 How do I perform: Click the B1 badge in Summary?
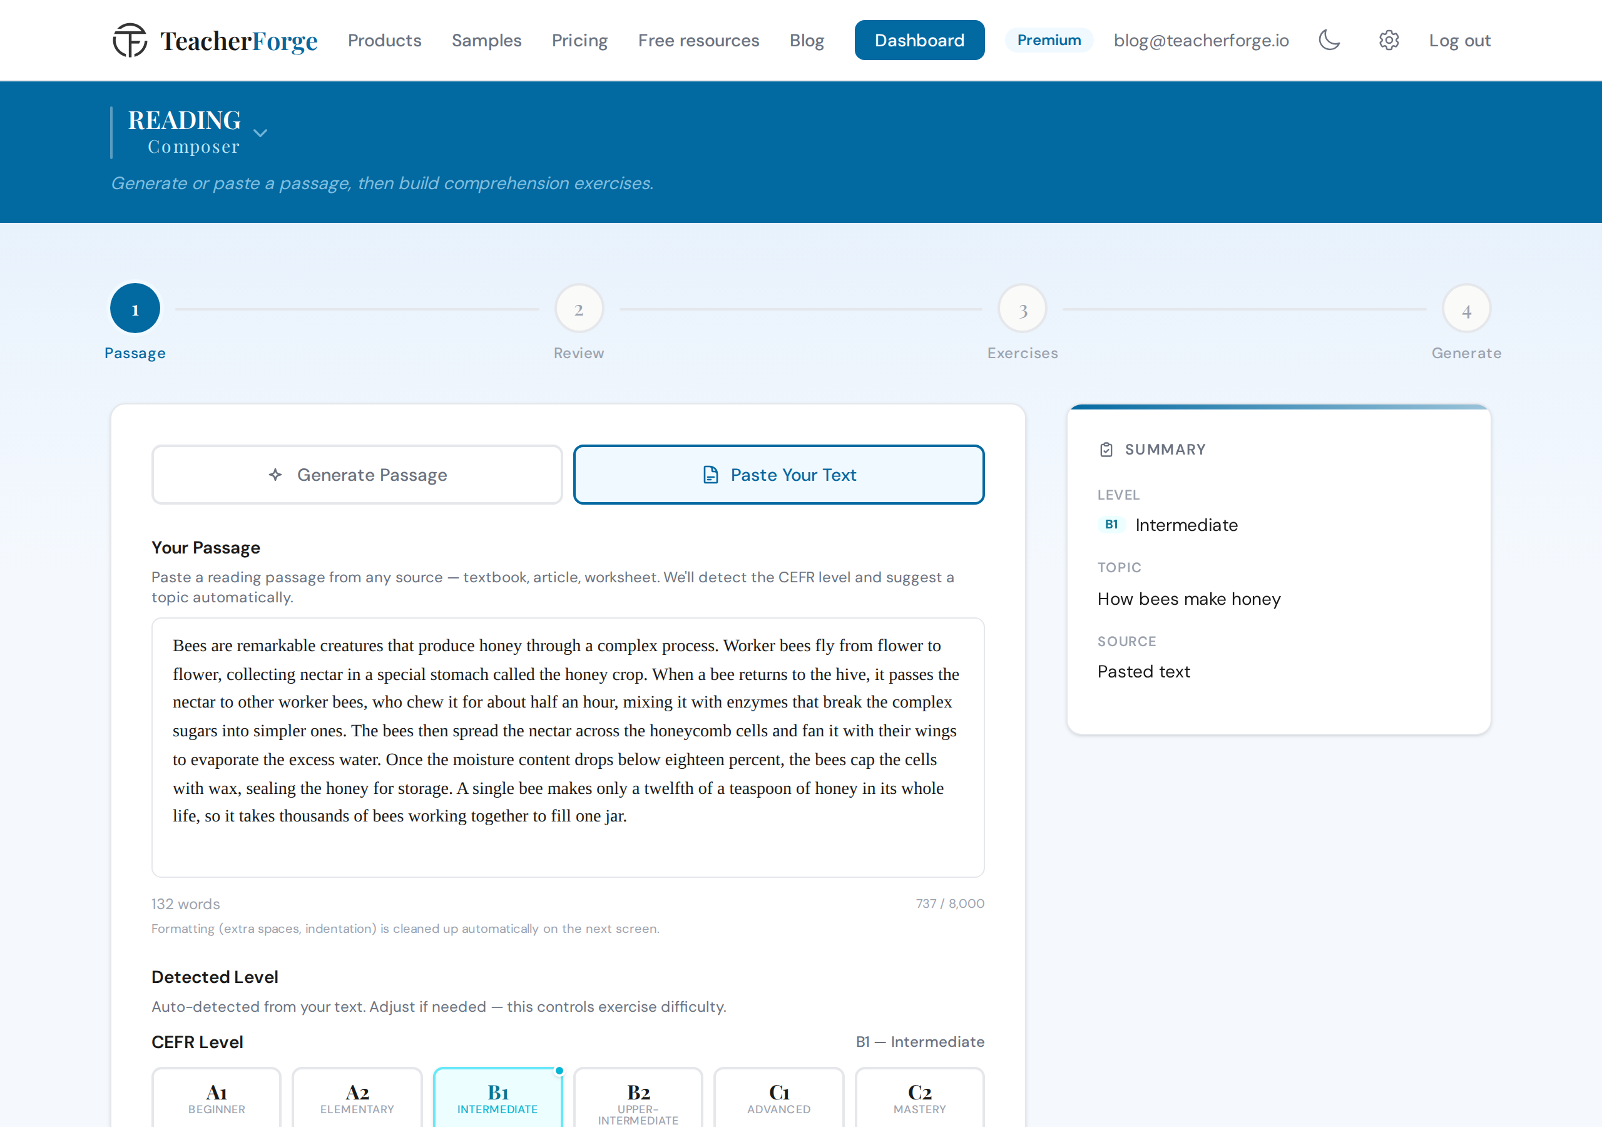point(1111,525)
